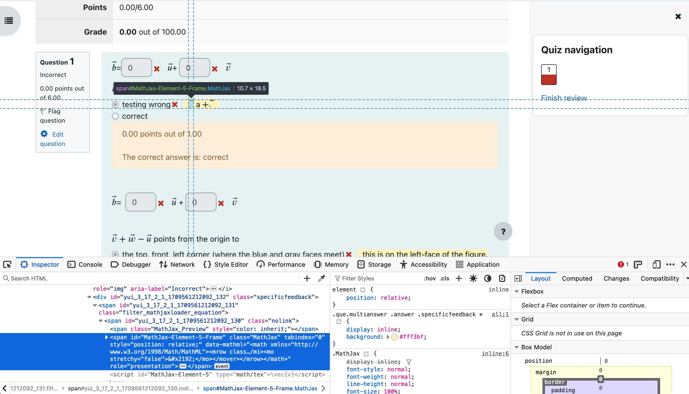
Task: Open the Style Editor tab
Action: tap(226, 264)
